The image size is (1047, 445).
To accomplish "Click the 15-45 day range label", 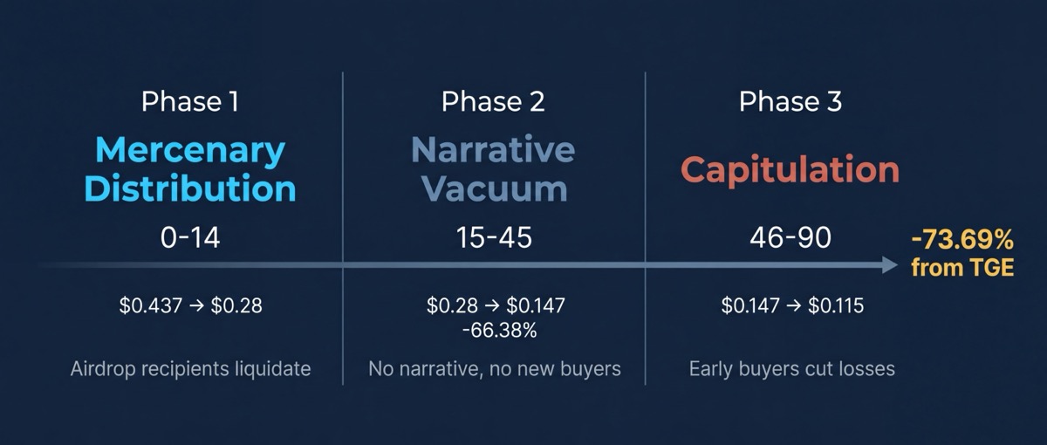I will (493, 237).
